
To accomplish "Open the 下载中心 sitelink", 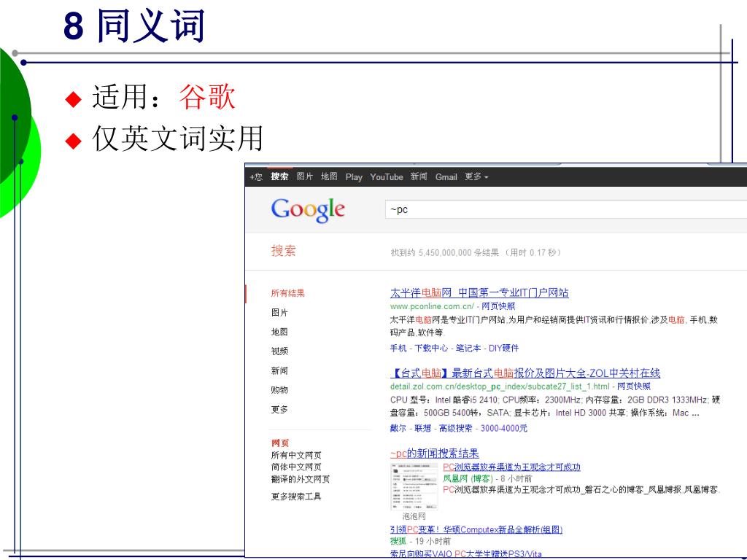I will coord(431,348).
